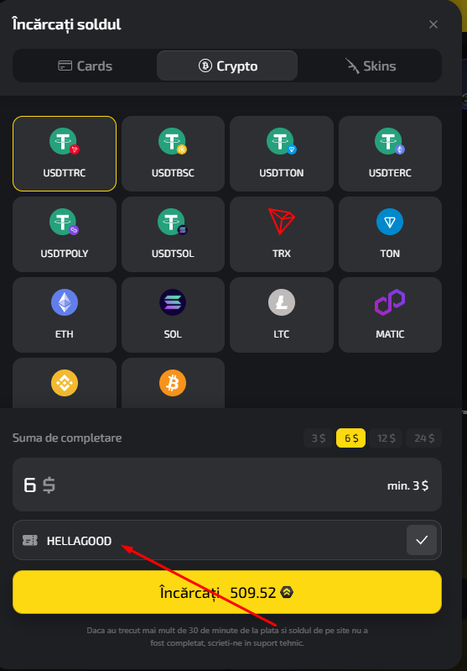Screen dimensions: 467x671
Task: Confirm promo code with checkmark button
Action: pos(422,540)
